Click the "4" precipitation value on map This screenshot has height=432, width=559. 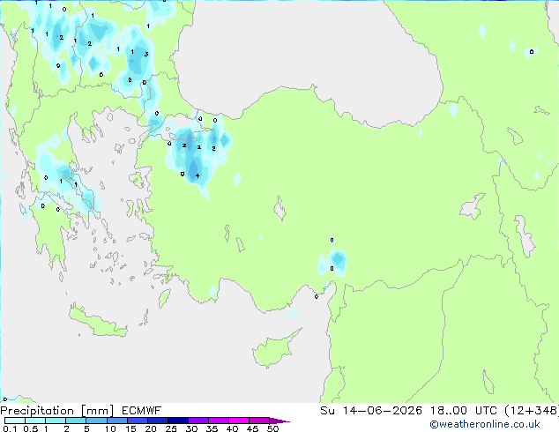click(198, 175)
